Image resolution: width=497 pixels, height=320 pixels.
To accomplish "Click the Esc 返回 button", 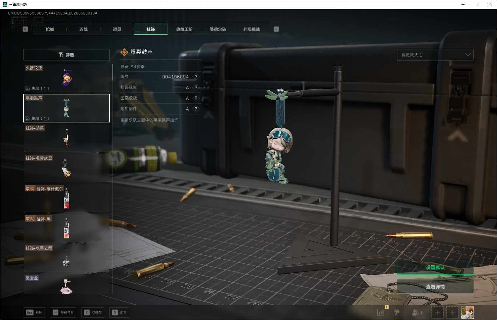I will click(34, 312).
